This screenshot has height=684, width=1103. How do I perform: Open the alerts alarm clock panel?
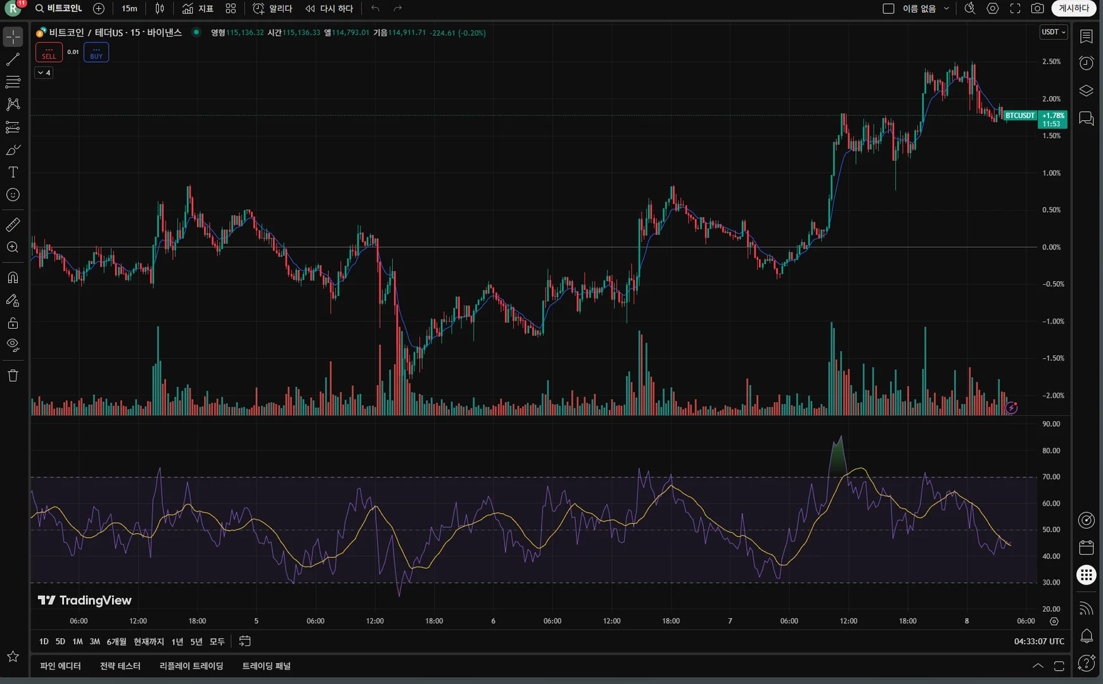[1086, 63]
